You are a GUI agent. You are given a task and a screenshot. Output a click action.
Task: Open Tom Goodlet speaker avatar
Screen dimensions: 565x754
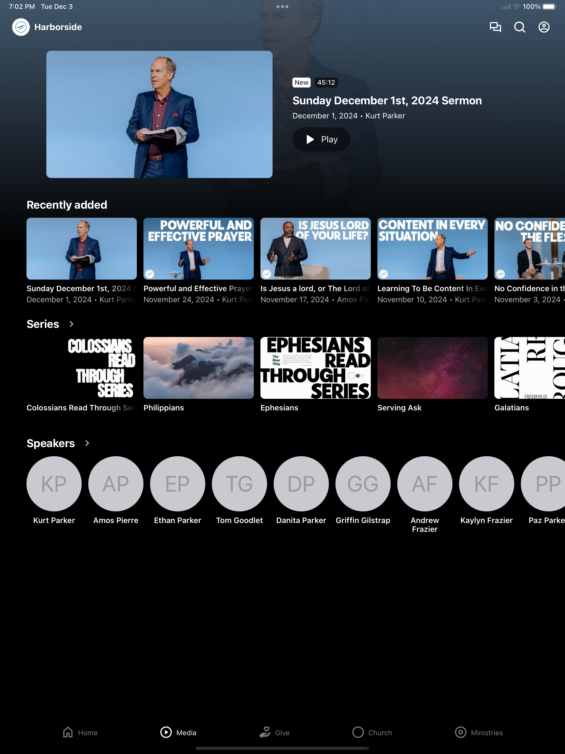tap(239, 483)
